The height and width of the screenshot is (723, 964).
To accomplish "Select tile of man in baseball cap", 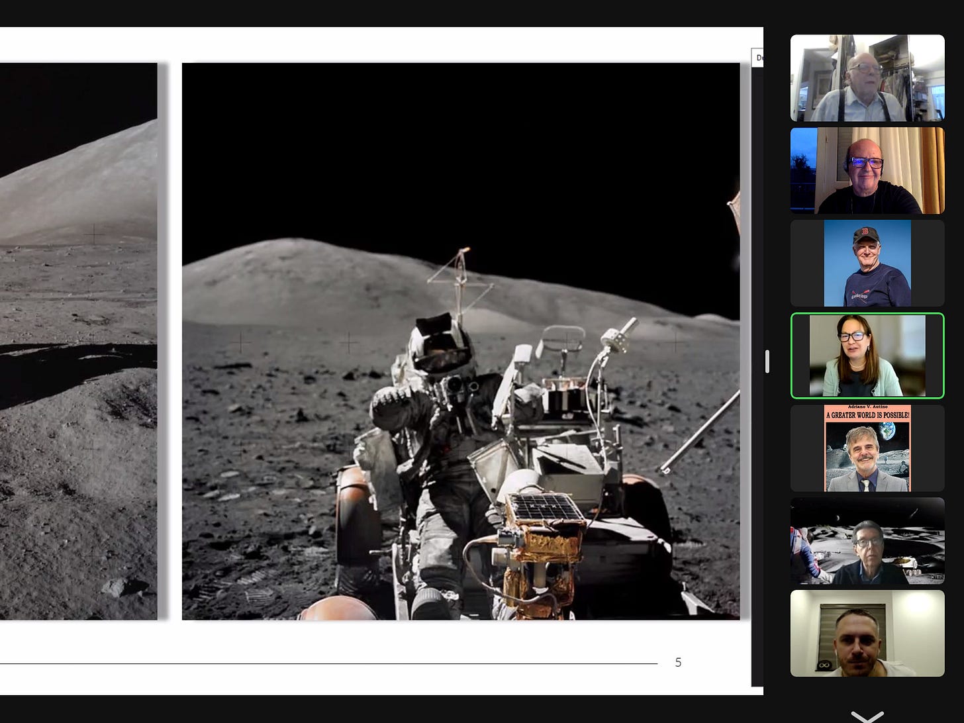I will pyautogui.click(x=867, y=264).
